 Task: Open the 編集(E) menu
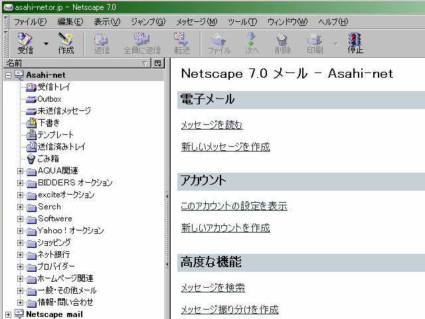pos(70,22)
